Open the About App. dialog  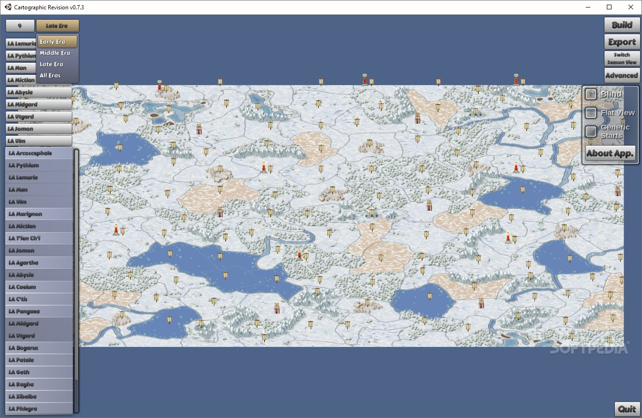611,153
